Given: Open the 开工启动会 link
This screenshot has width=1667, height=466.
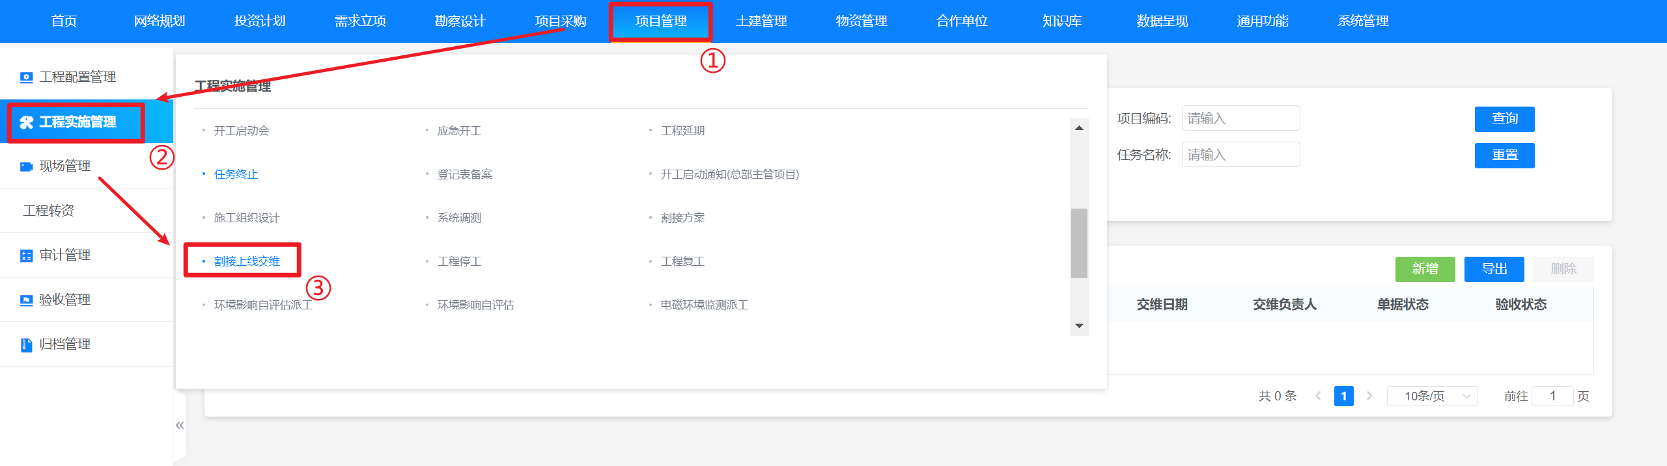Looking at the screenshot, I should coord(242,131).
